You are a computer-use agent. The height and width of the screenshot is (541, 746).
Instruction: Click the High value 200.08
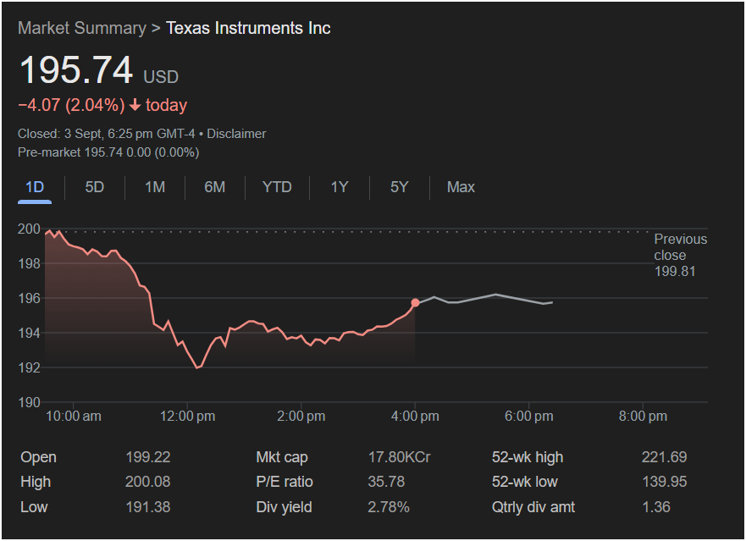click(x=147, y=482)
